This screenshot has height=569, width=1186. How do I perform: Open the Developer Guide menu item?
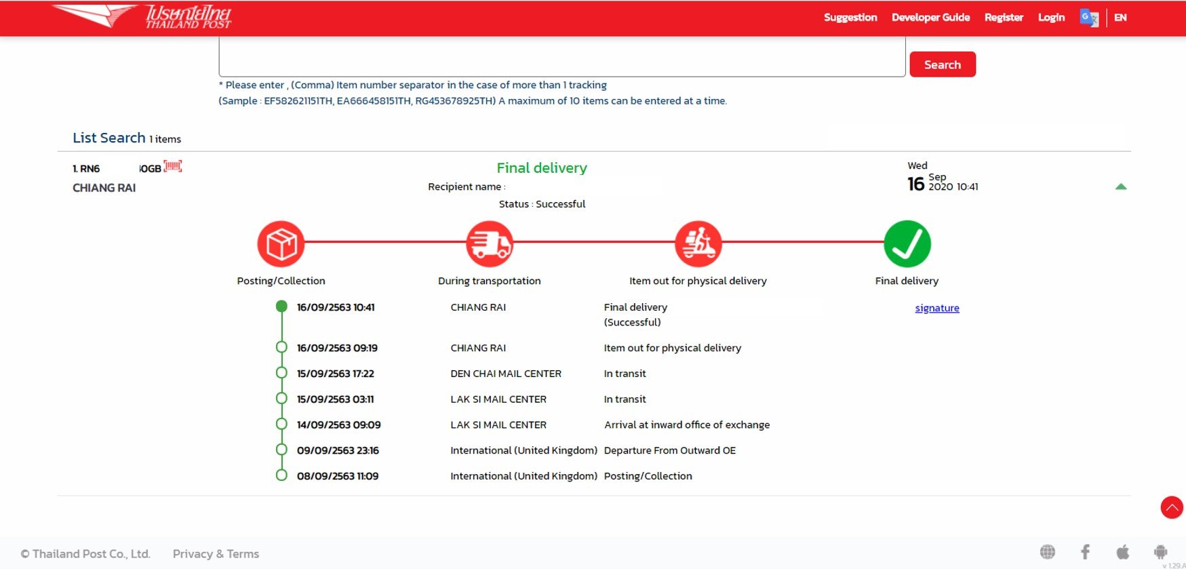[930, 18]
